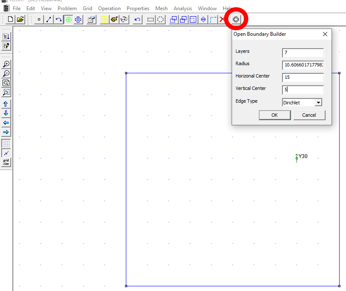
Task: Open the Mesh menu
Action: coord(161,9)
